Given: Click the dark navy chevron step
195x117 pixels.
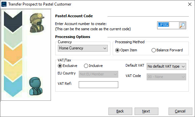Looking at the screenshot, I should click(x=13, y=22).
